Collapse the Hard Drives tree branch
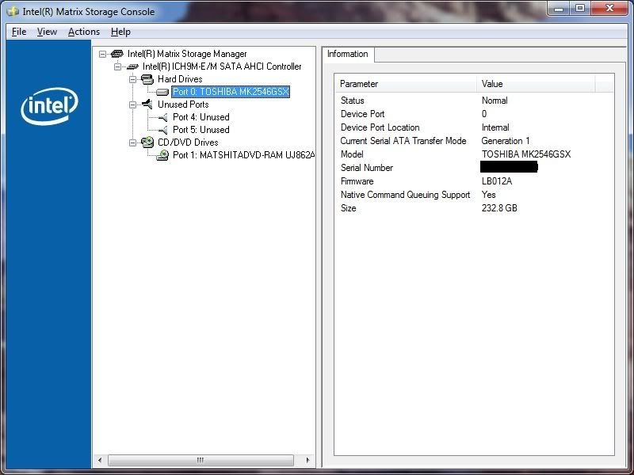Screen dimensions: 634x475 (132, 79)
